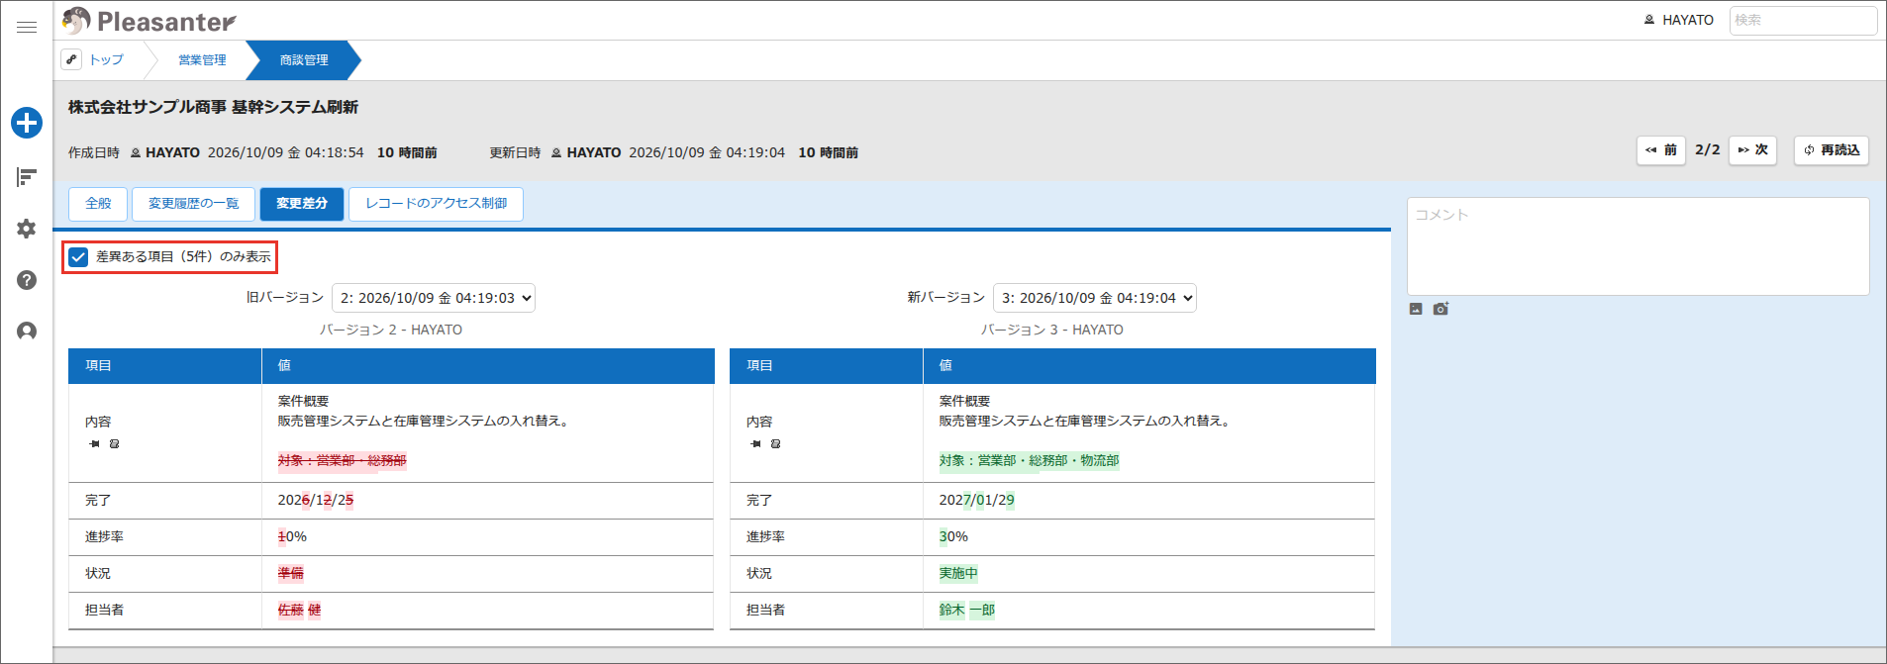Click the pin icon in old version 内容
1887x664 pixels.
pos(95,443)
